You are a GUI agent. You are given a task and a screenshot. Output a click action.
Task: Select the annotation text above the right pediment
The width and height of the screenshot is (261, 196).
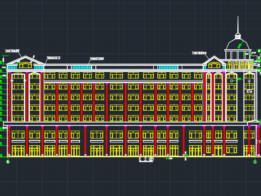point(199,53)
